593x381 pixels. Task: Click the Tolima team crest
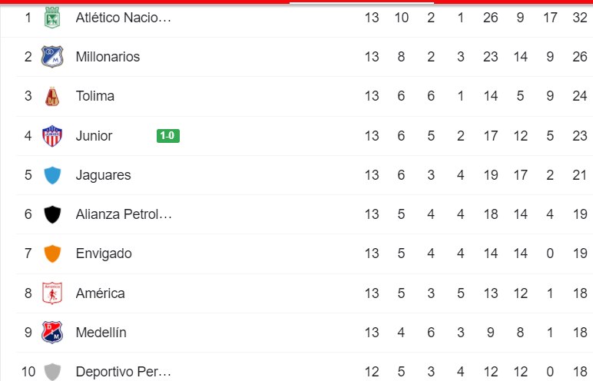[52, 96]
